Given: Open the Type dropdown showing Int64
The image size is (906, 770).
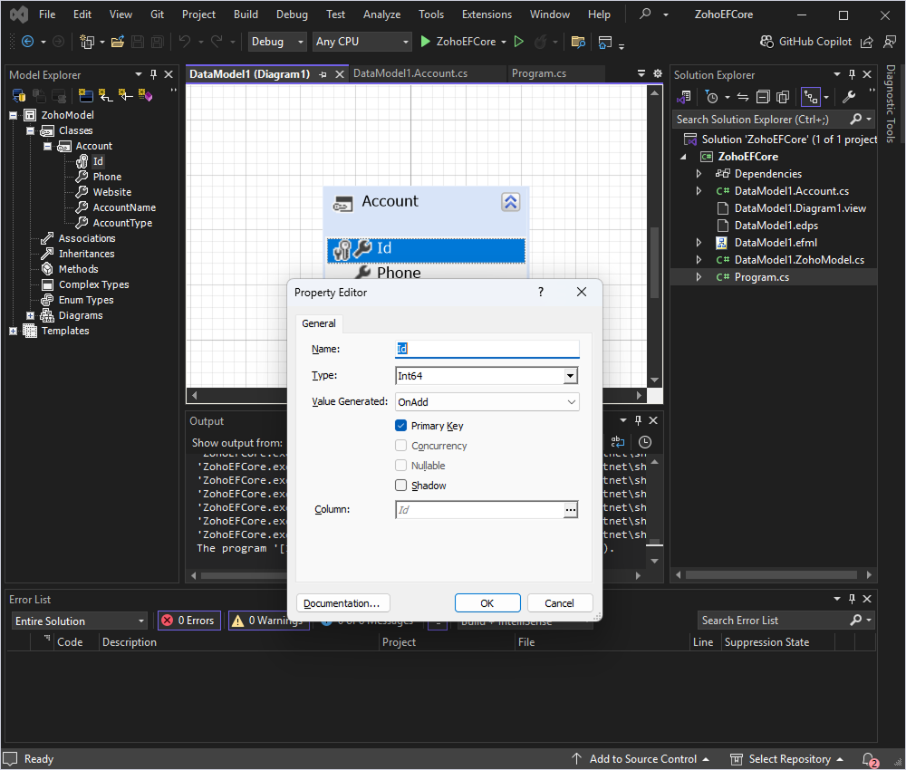Looking at the screenshot, I should pyautogui.click(x=570, y=375).
